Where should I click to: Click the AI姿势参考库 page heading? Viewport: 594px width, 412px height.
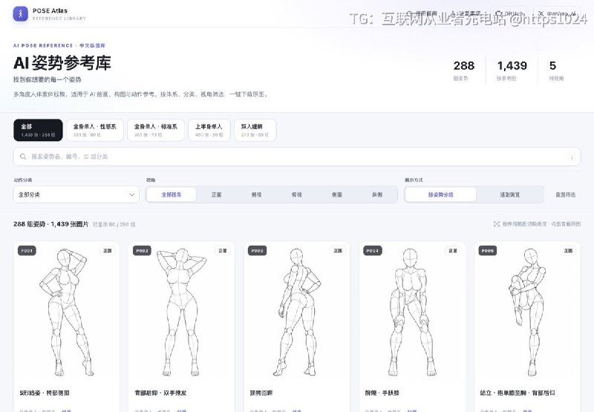pos(62,63)
